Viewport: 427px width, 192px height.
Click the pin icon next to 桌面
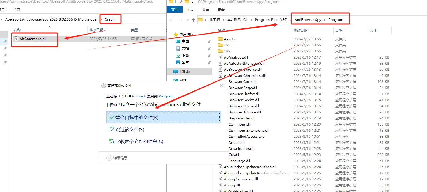(x=209, y=41)
